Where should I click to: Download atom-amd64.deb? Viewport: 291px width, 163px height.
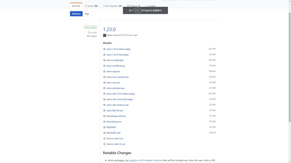click(115, 60)
